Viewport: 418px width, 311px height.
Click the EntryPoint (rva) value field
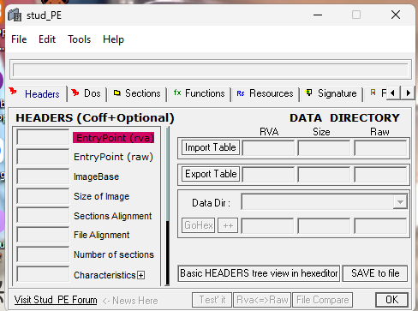point(43,137)
